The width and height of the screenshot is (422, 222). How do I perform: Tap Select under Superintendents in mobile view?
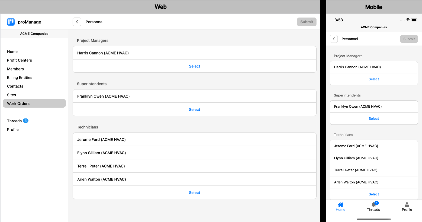click(x=374, y=119)
